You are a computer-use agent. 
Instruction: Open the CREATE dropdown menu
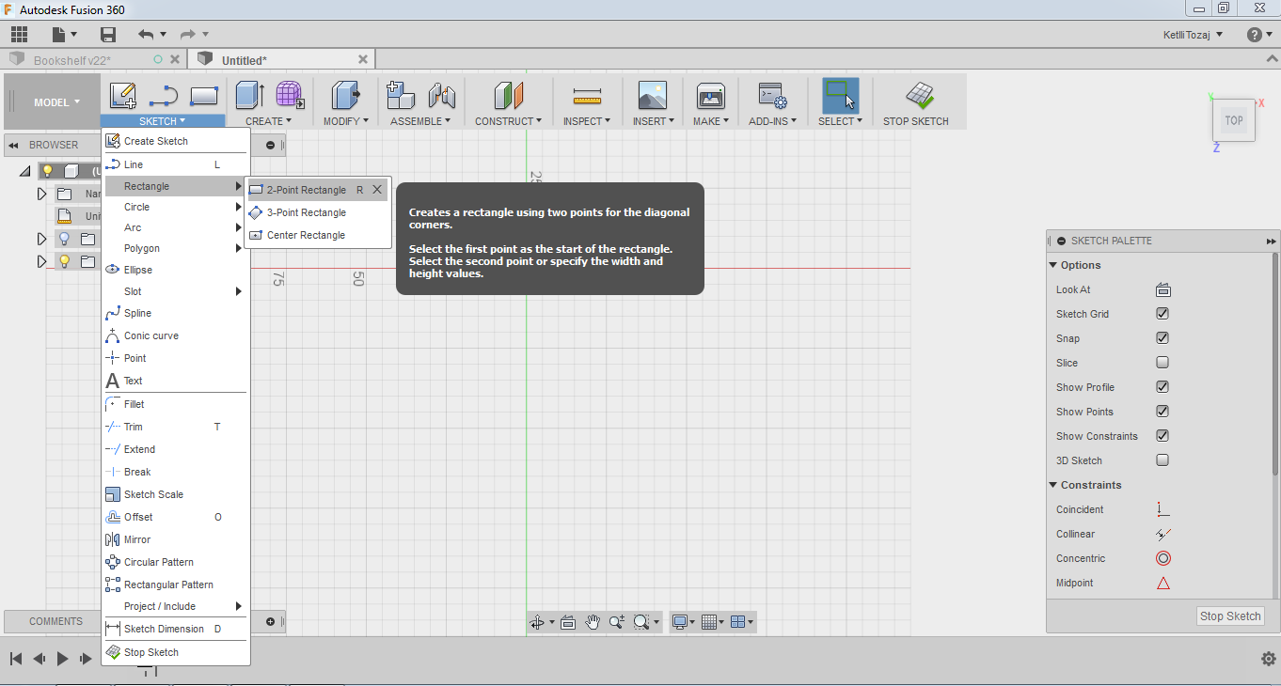point(269,121)
